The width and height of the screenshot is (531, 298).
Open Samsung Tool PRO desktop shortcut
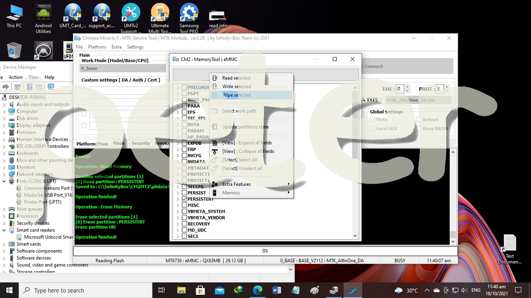click(189, 19)
